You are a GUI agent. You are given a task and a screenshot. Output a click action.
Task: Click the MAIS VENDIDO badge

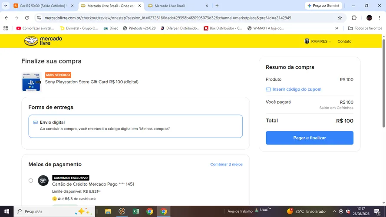(x=58, y=75)
